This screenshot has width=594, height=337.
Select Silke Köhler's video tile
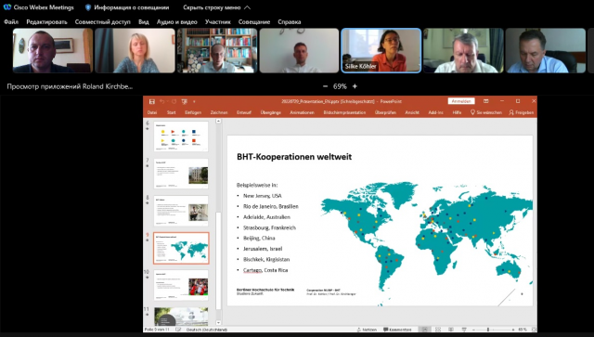381,50
